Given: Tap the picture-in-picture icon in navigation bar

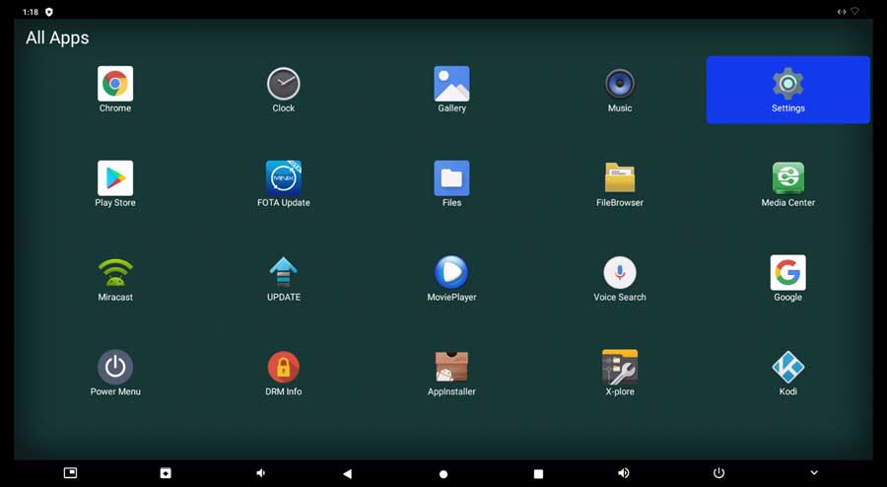Looking at the screenshot, I should [x=70, y=473].
